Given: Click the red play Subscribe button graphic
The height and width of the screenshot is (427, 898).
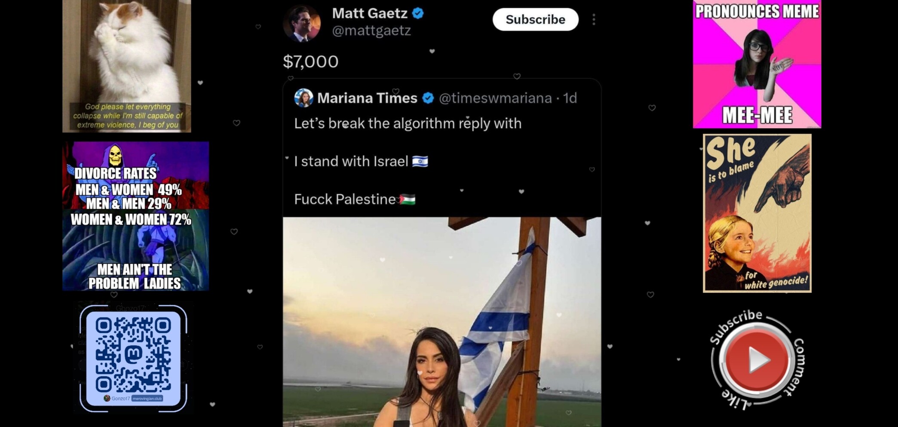Looking at the screenshot, I should point(757,359).
